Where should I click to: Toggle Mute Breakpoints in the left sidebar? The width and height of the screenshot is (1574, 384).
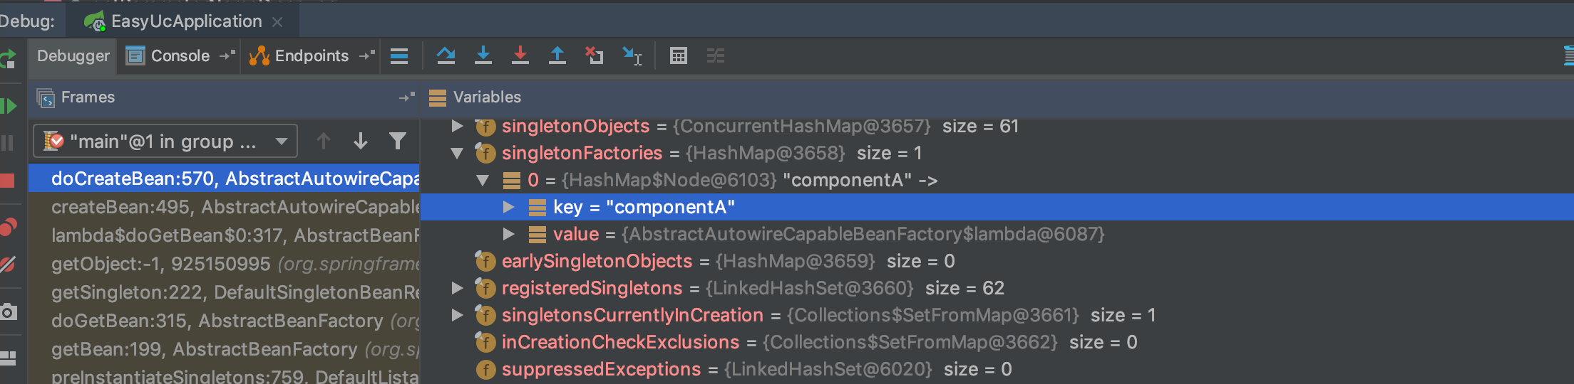pyautogui.click(x=8, y=265)
